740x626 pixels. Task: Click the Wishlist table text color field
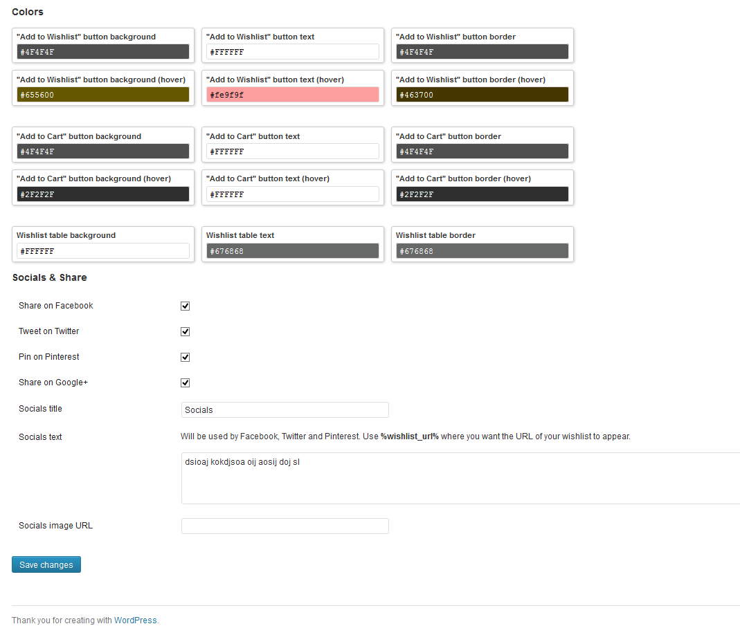pyautogui.click(x=292, y=251)
